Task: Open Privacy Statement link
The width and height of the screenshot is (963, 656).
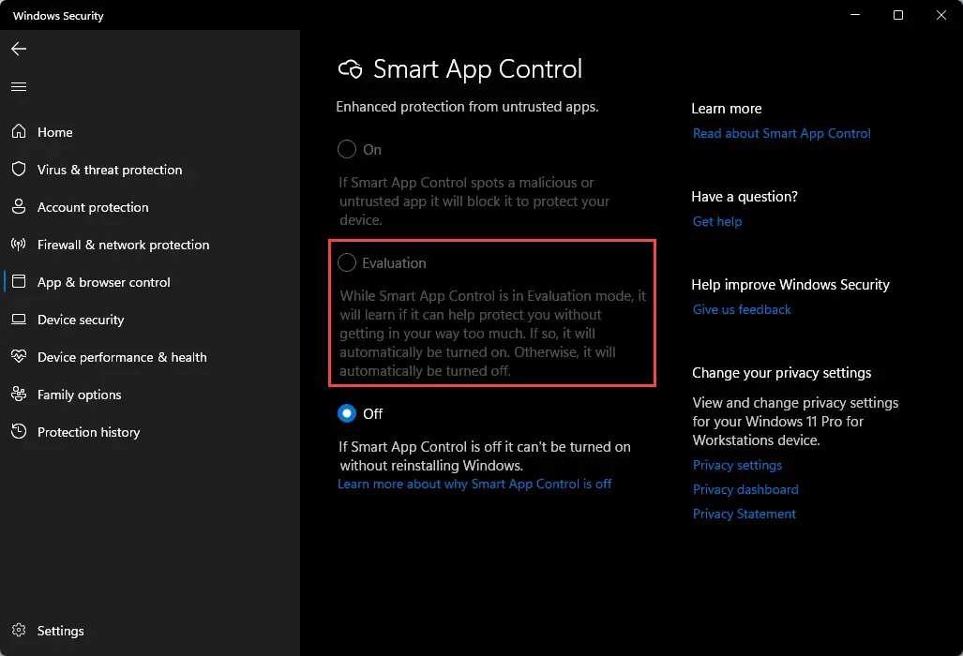Action: 744,514
